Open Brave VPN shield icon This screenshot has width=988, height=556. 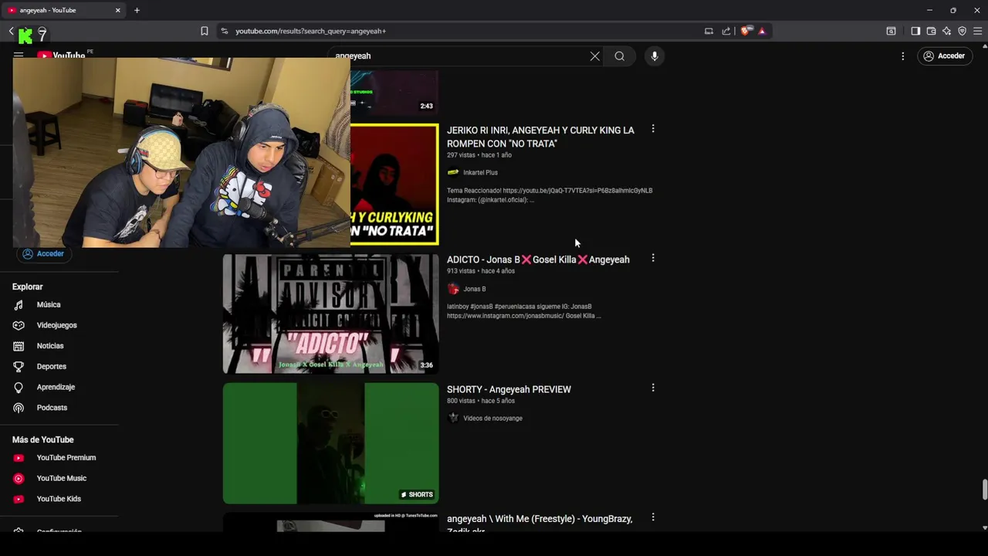[x=962, y=31]
